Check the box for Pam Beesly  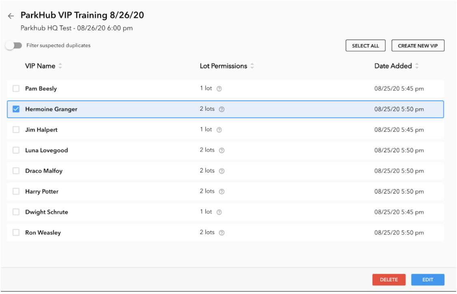point(16,88)
